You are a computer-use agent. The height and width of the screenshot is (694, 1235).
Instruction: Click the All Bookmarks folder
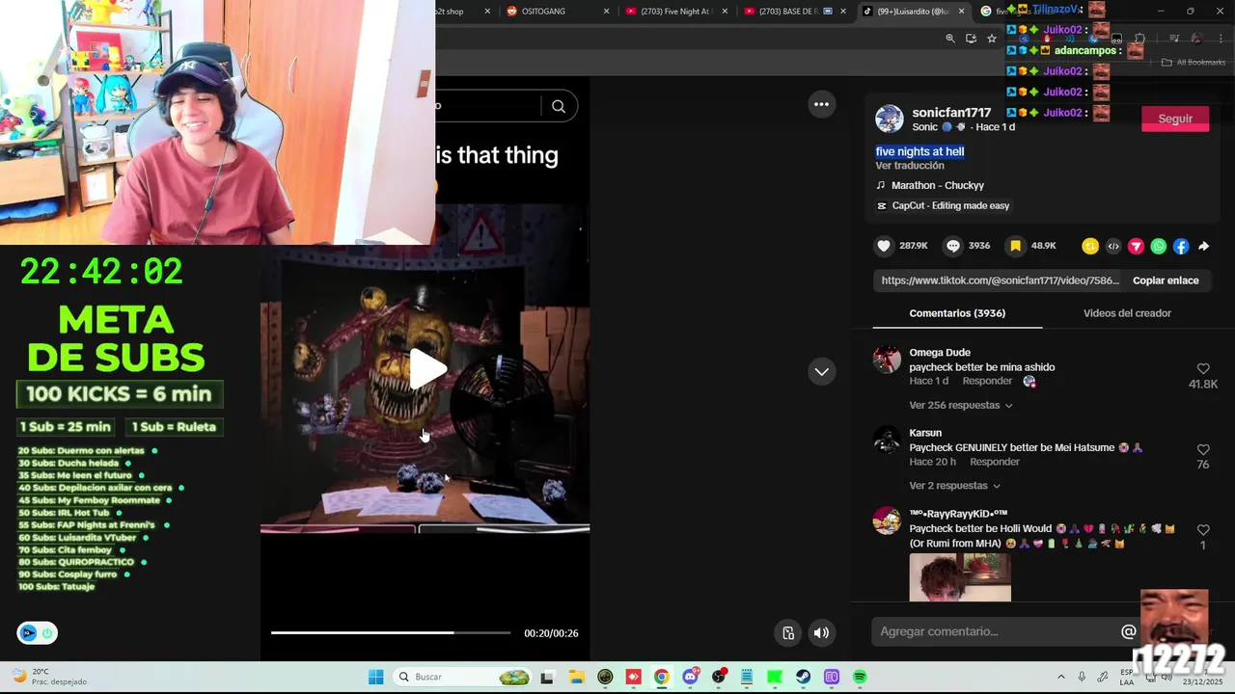coord(1194,63)
